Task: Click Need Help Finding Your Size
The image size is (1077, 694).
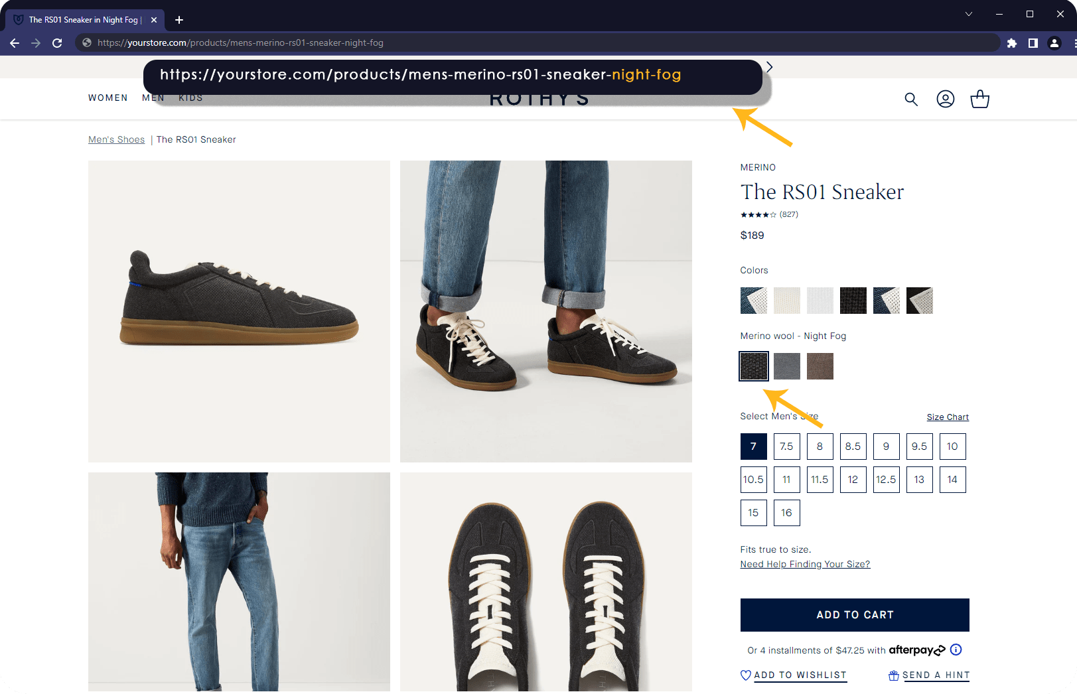Action: [x=805, y=564]
